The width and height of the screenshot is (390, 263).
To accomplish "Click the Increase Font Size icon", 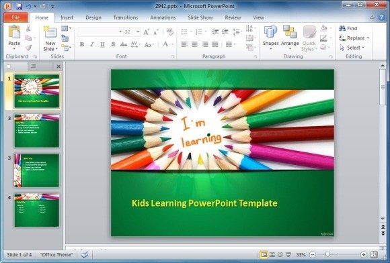I will [147, 32].
